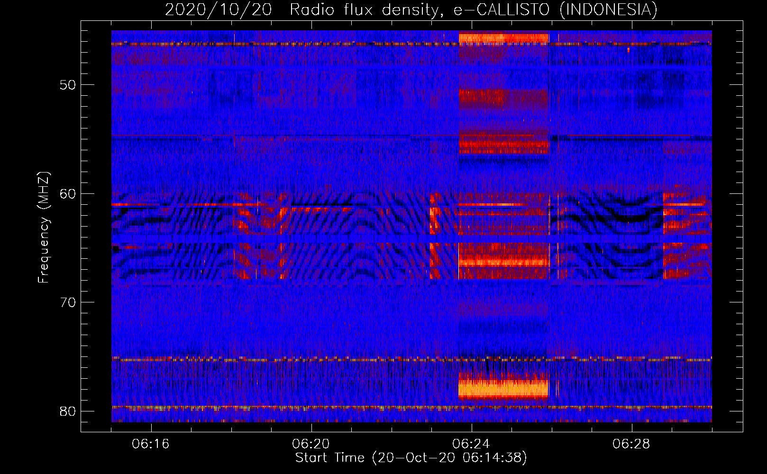Click the "Start Time (20-Oct-20 06:14:38)" label
The height and width of the screenshot is (474, 767).
(x=411, y=458)
